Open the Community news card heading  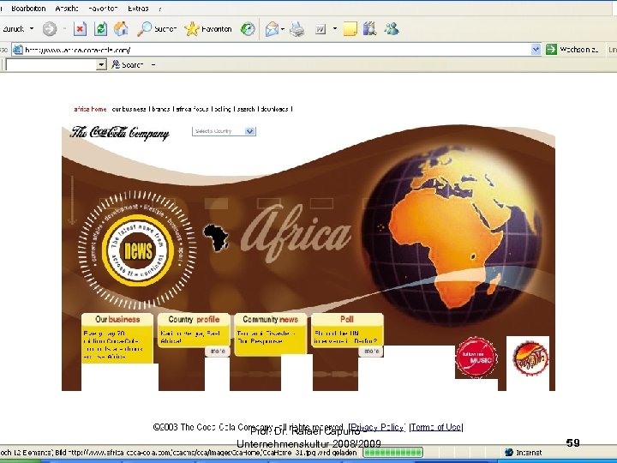coord(270,319)
